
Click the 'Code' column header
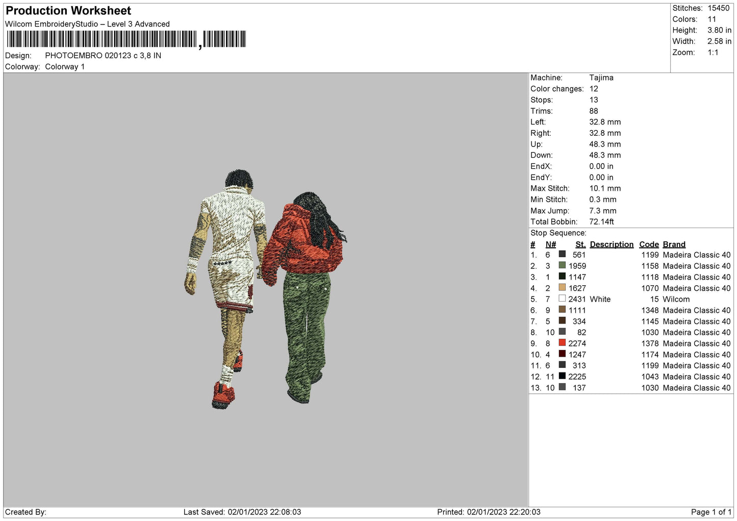pyautogui.click(x=649, y=244)
